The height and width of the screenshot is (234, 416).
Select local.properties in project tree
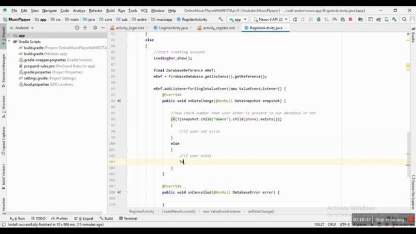point(46,84)
